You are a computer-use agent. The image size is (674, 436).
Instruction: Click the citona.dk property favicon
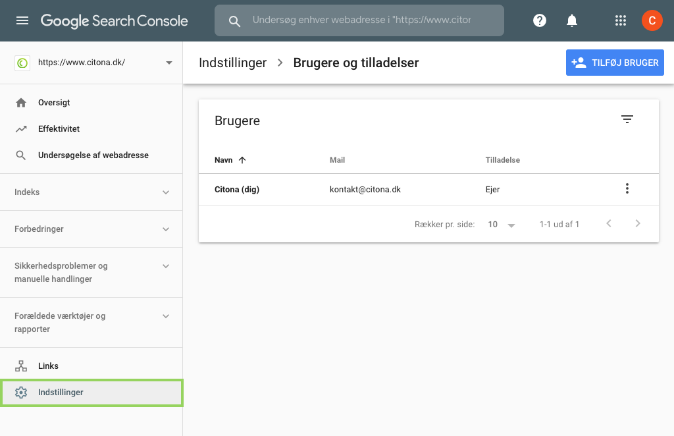pos(22,63)
